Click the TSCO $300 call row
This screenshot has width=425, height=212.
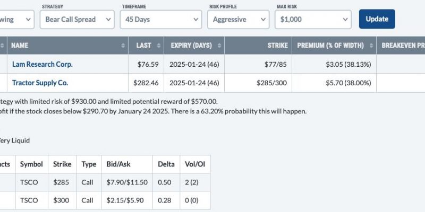click(x=105, y=200)
